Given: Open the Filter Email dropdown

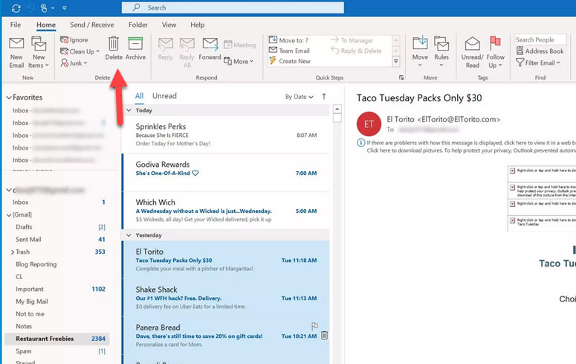Looking at the screenshot, I should (538, 63).
